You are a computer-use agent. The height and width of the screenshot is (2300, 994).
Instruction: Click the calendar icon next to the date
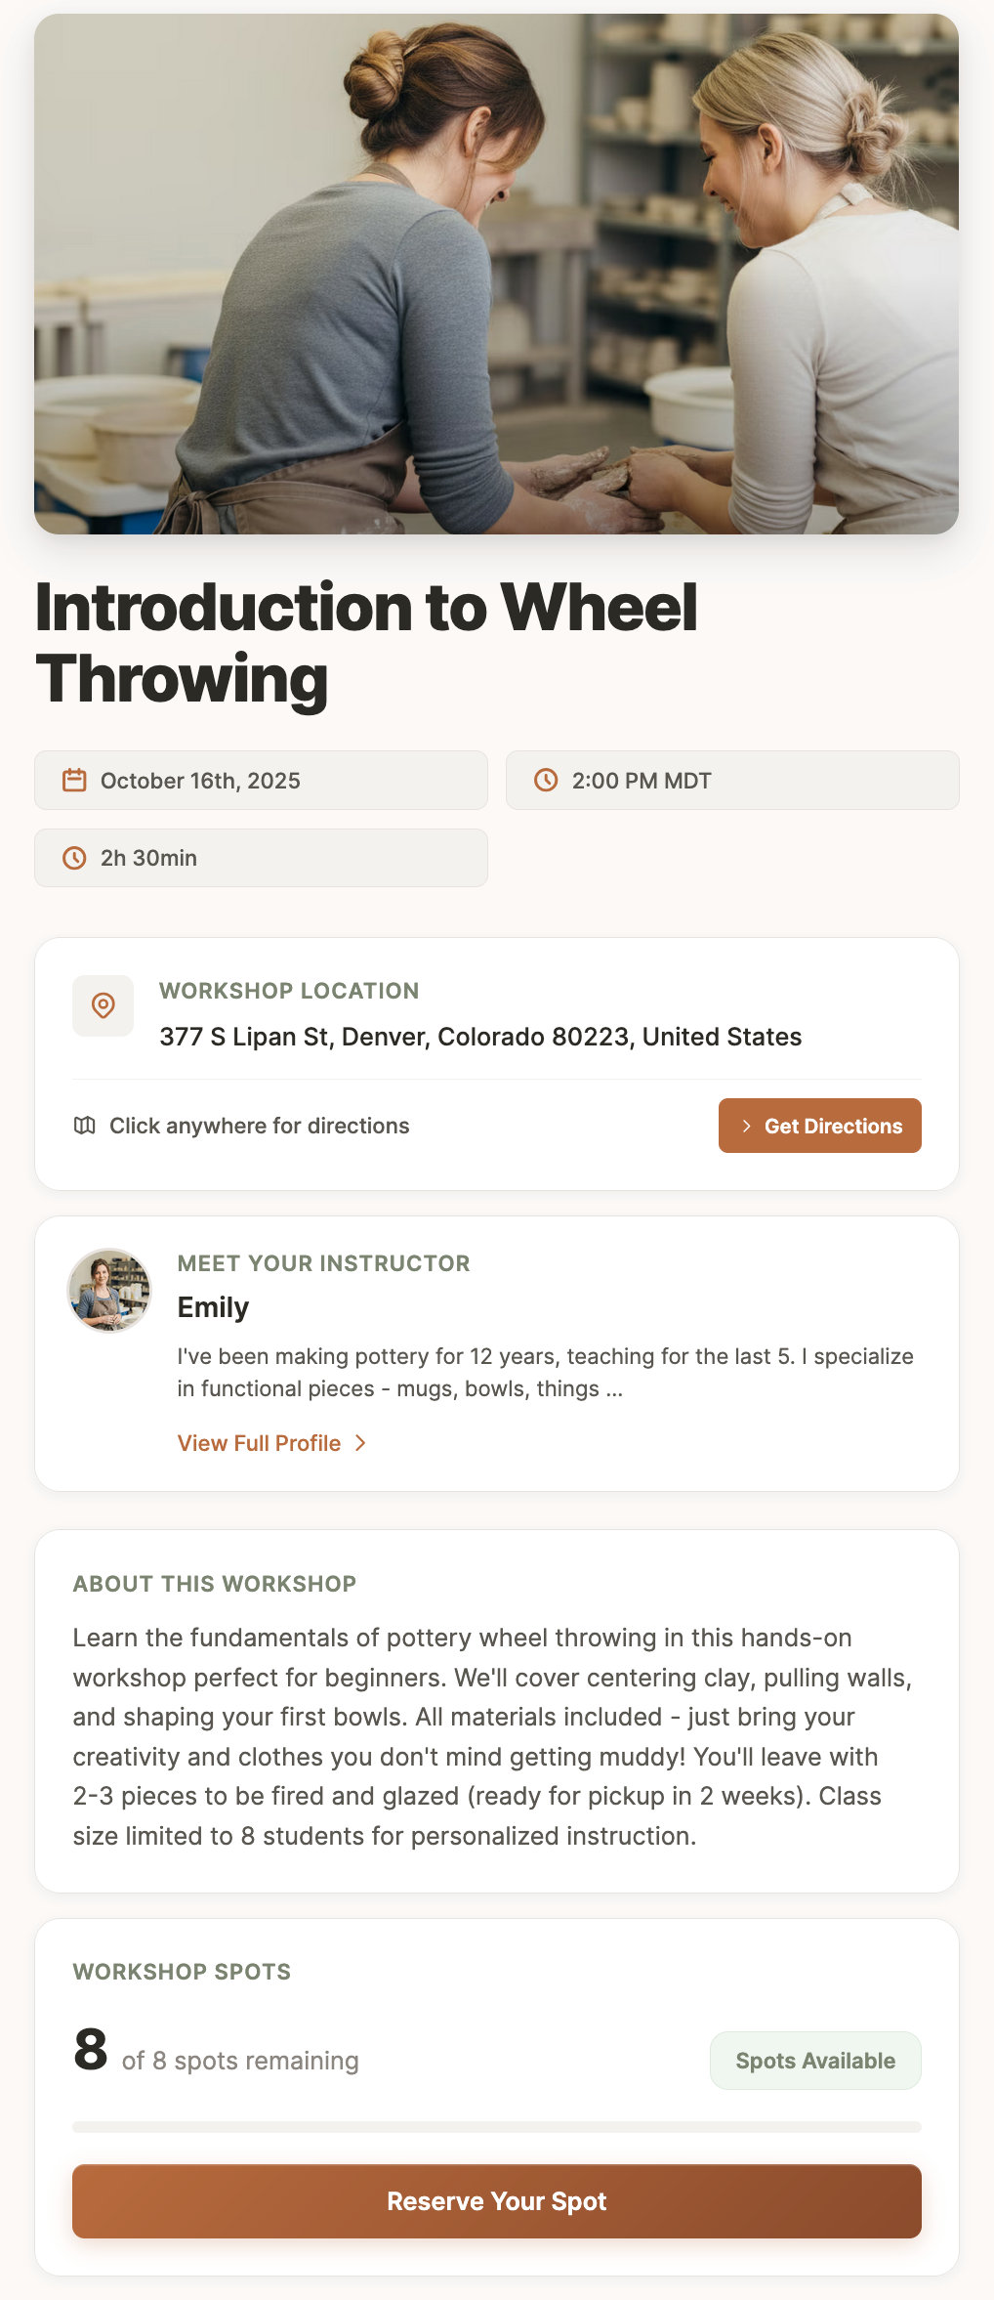click(x=76, y=780)
